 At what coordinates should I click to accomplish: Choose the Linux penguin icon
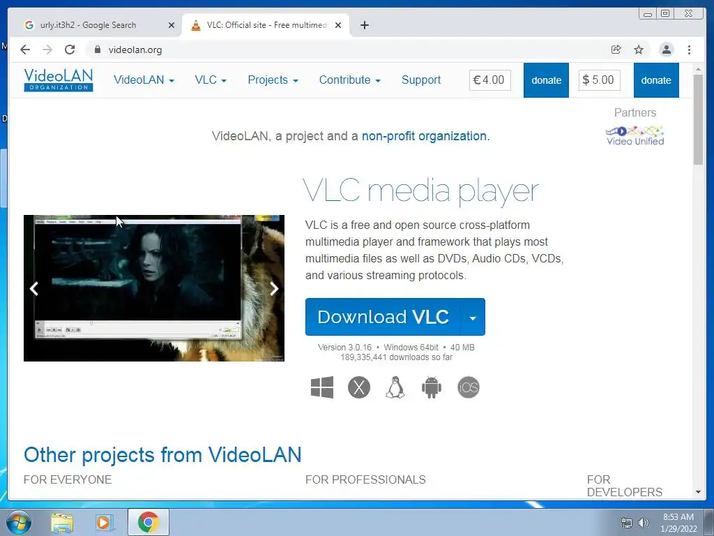[395, 387]
